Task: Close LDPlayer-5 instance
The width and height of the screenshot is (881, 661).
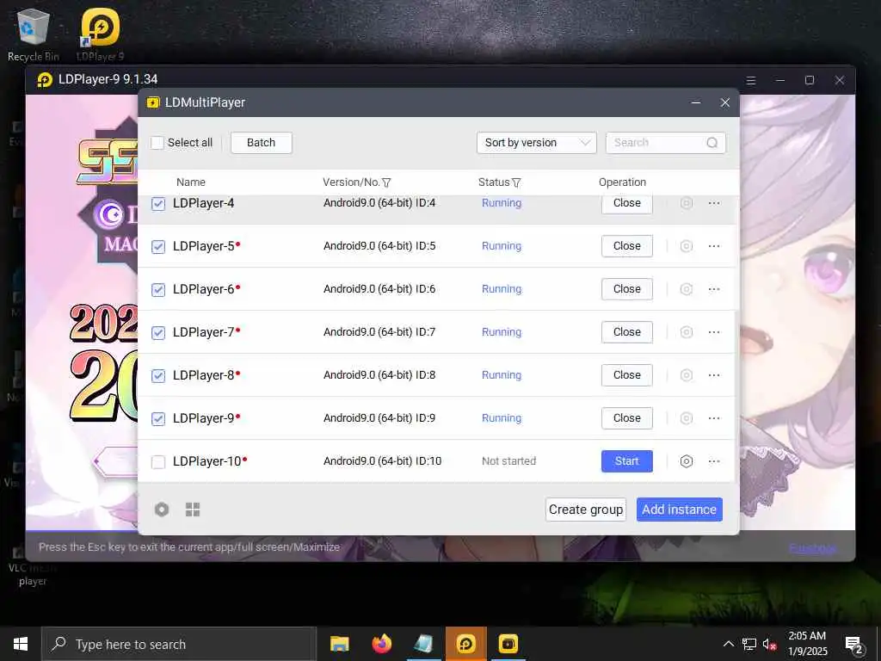Action: (627, 246)
